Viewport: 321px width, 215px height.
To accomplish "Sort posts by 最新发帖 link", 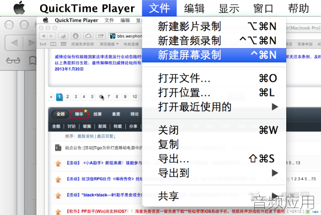I will click(86, 136).
